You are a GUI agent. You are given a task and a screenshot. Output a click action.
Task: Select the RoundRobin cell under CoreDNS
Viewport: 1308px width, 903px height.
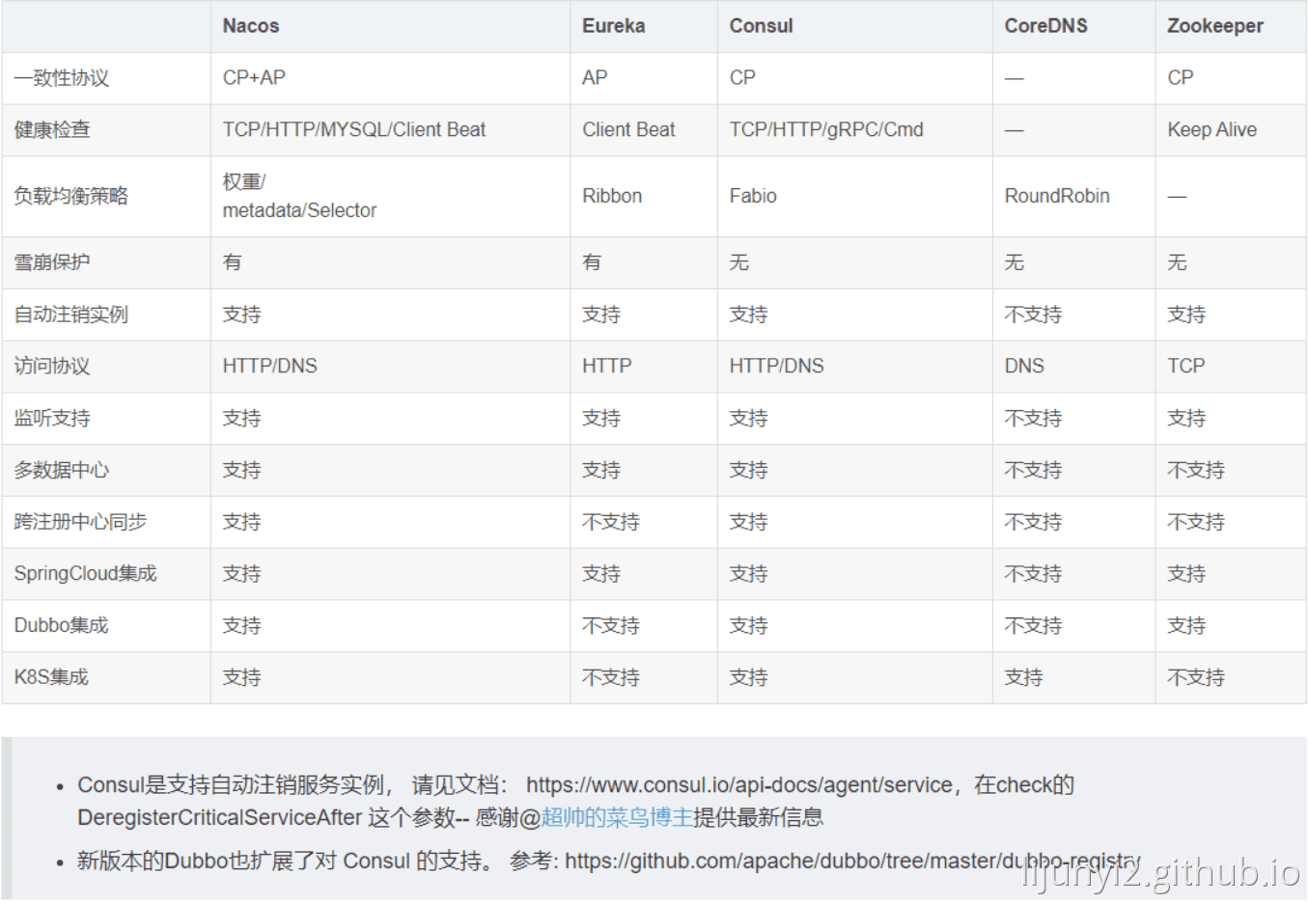click(1056, 196)
